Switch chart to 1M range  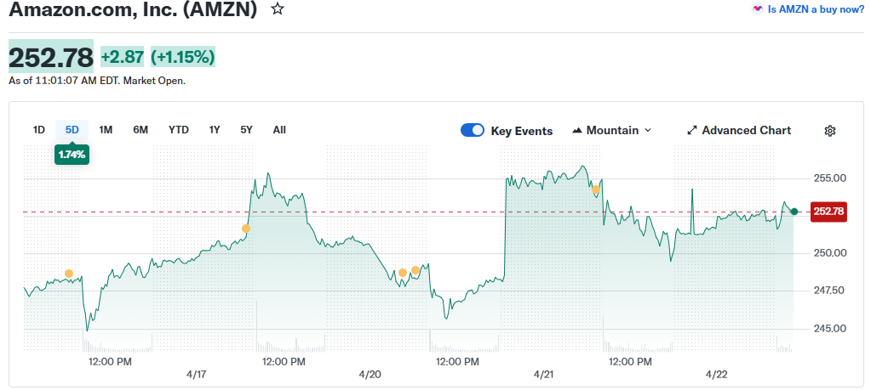pos(106,130)
